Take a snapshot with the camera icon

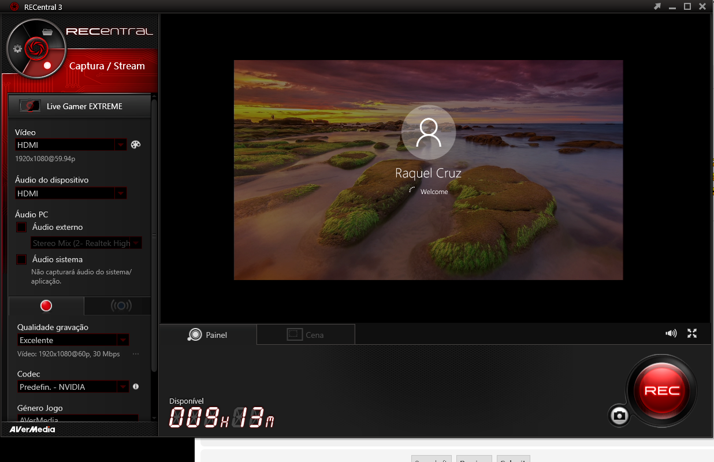coord(619,415)
